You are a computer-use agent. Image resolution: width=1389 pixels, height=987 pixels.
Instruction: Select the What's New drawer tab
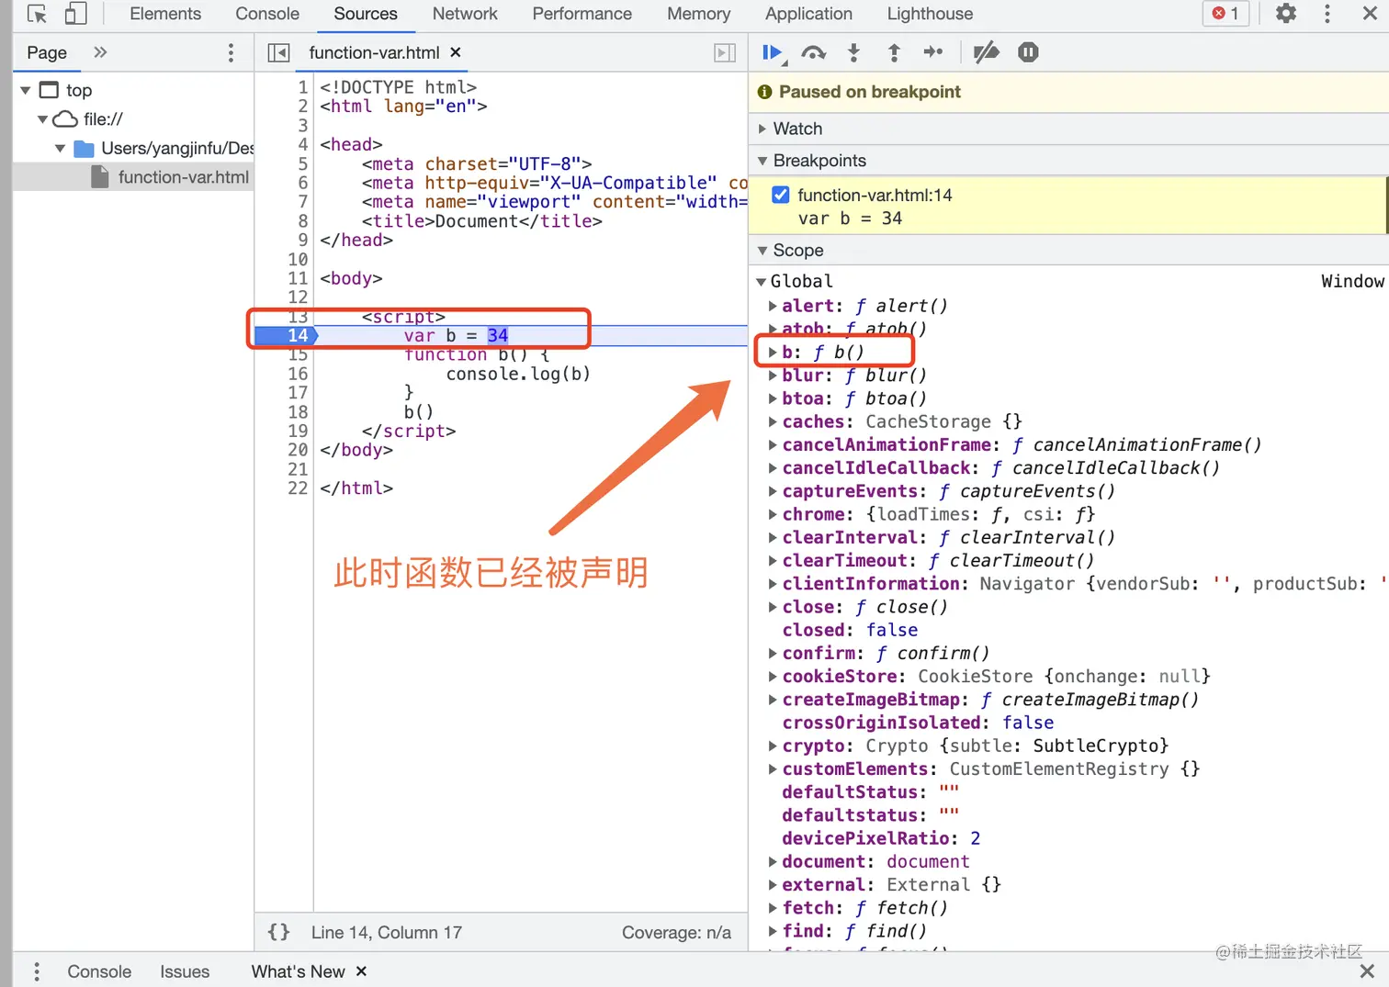pos(299,971)
